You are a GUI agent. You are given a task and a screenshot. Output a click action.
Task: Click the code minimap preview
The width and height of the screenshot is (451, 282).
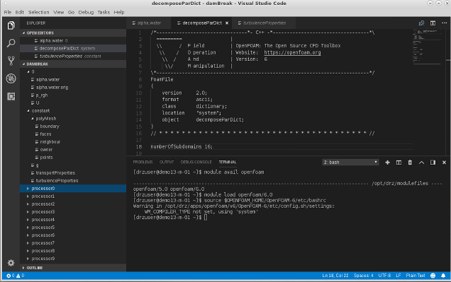(x=427, y=46)
